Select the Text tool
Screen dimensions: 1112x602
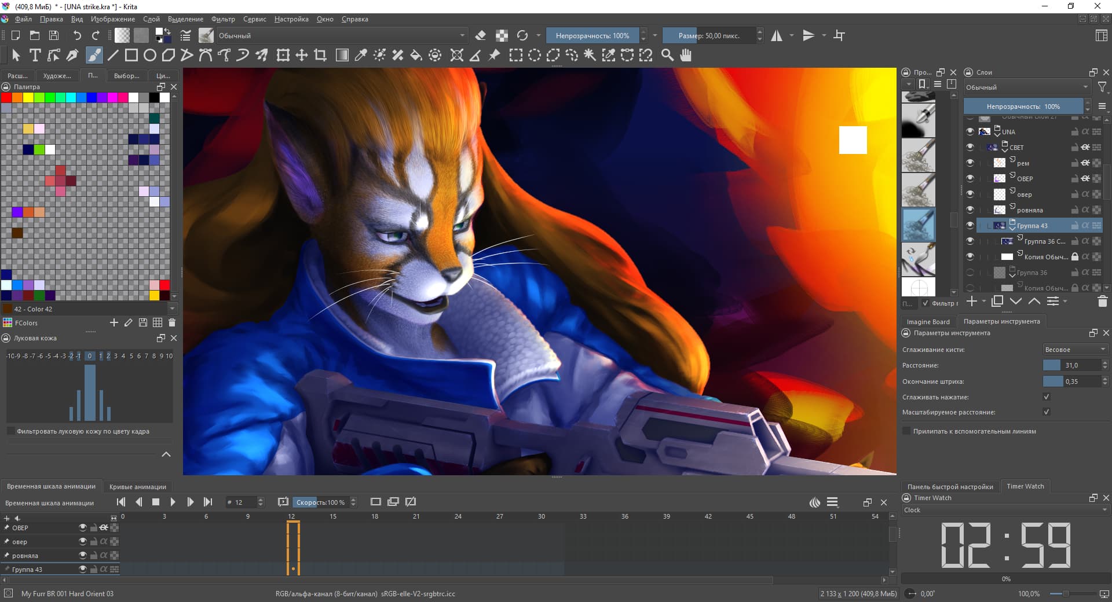(35, 55)
